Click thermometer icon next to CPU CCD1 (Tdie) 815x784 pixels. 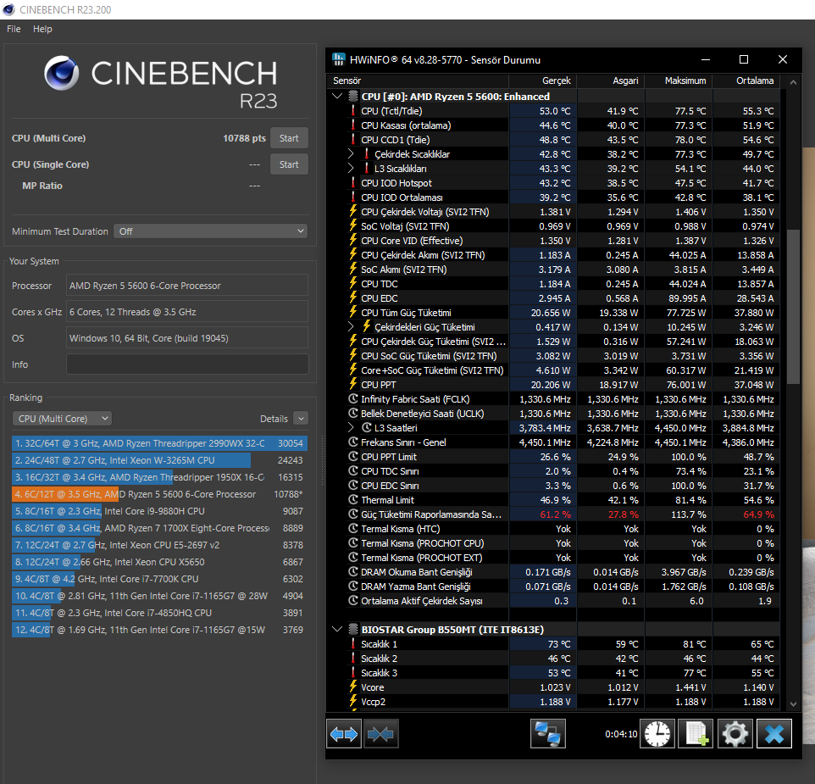click(x=353, y=139)
